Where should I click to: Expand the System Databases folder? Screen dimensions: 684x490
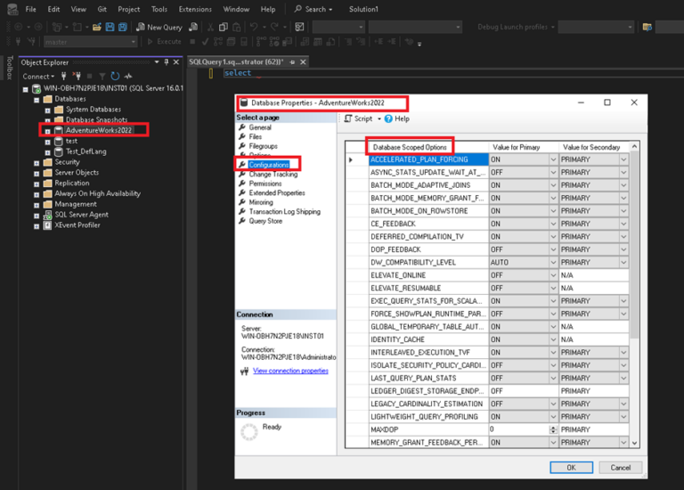[48, 110]
